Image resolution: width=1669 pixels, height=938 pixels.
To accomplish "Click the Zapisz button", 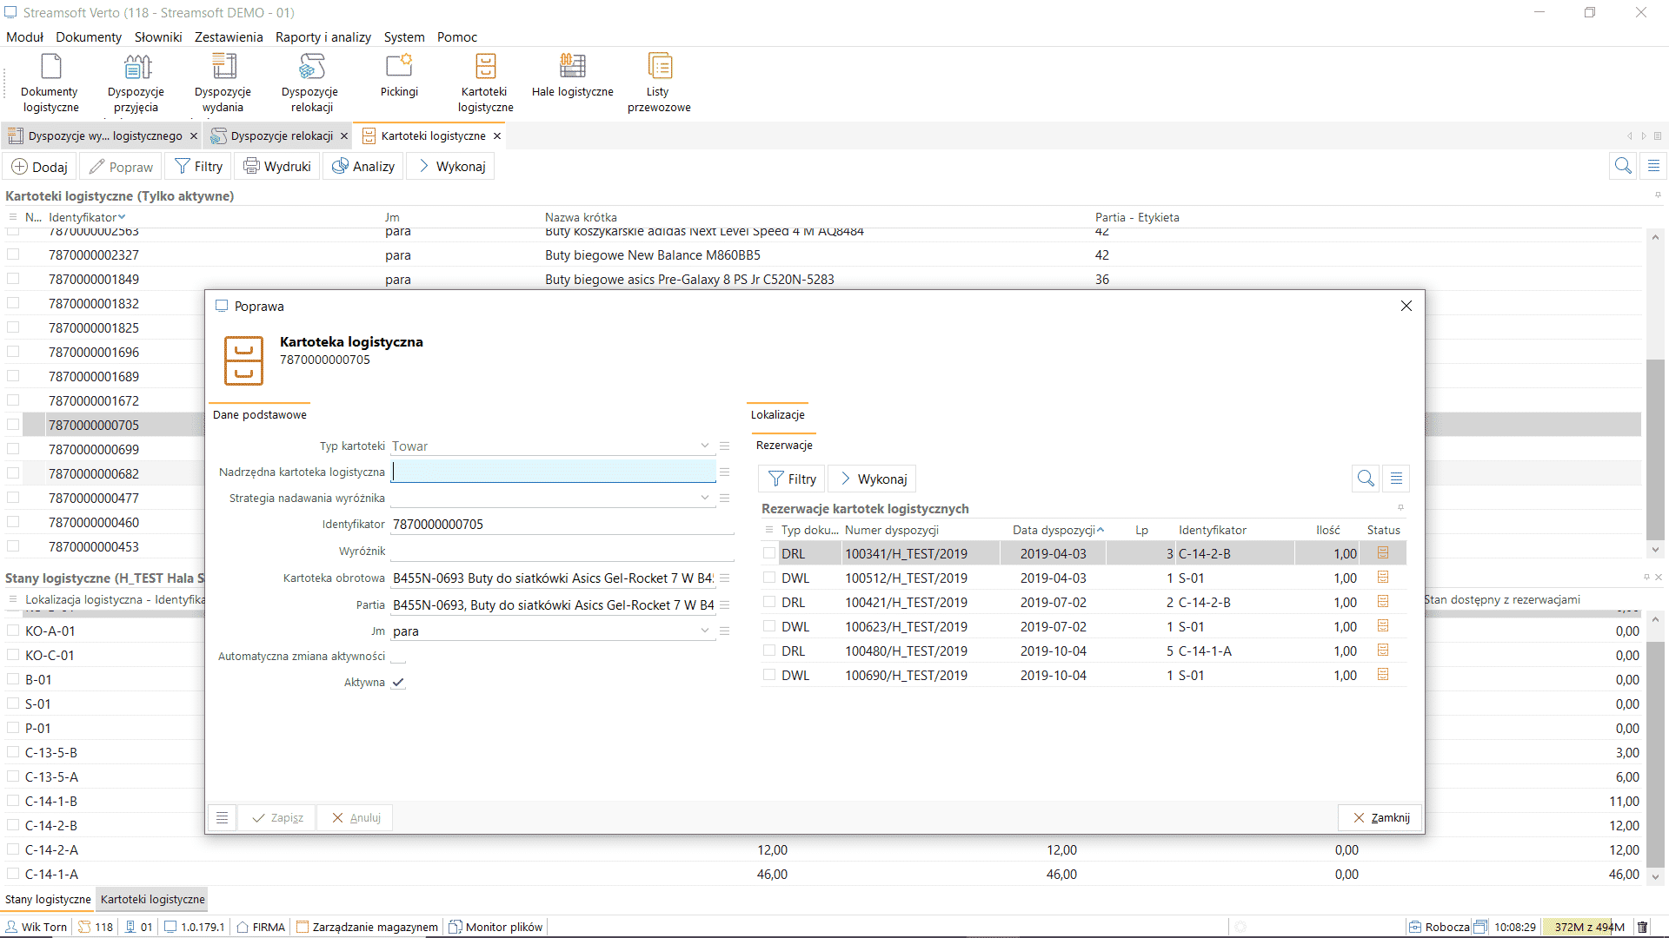I will pos(276,817).
